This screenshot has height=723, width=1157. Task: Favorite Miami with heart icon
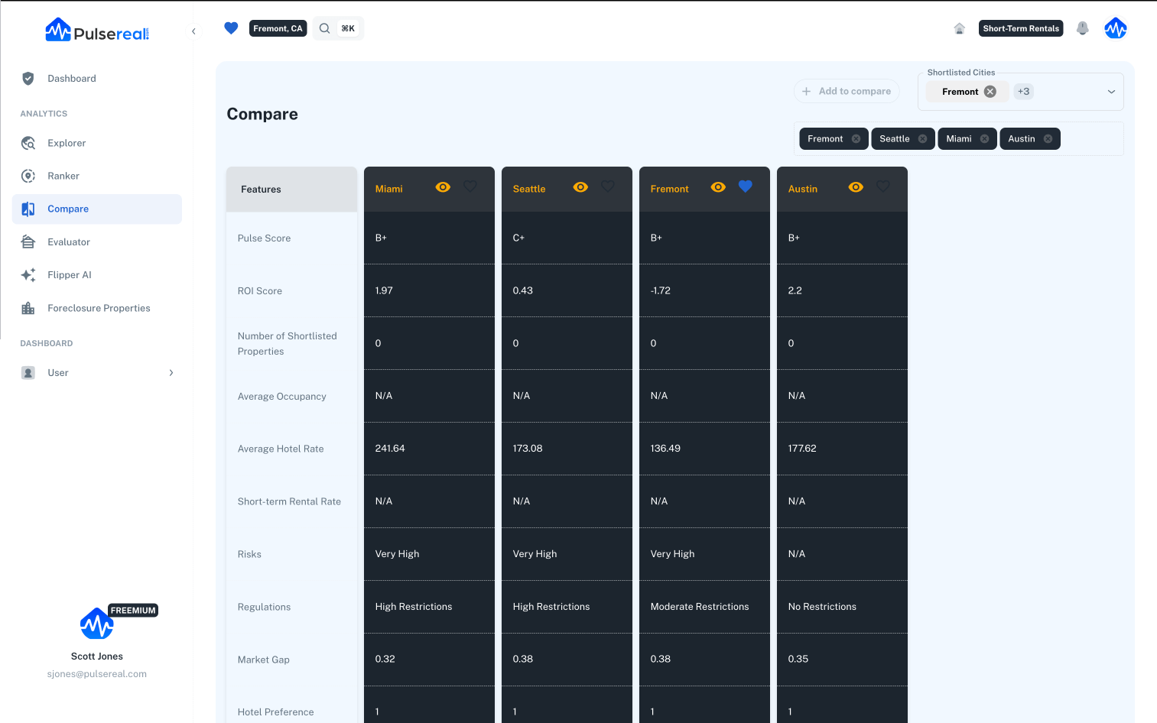(470, 186)
